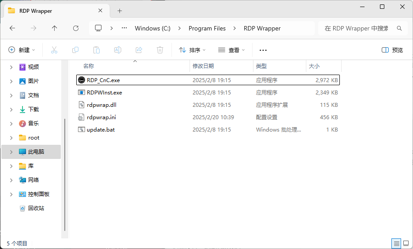Expand the 控制面板 tree node
Screen dimensions: 413x249
click(x=11, y=194)
